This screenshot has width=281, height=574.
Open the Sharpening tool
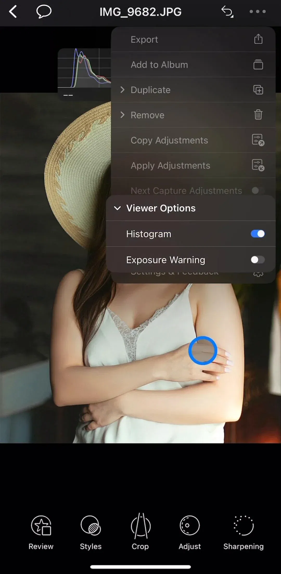[x=244, y=533]
